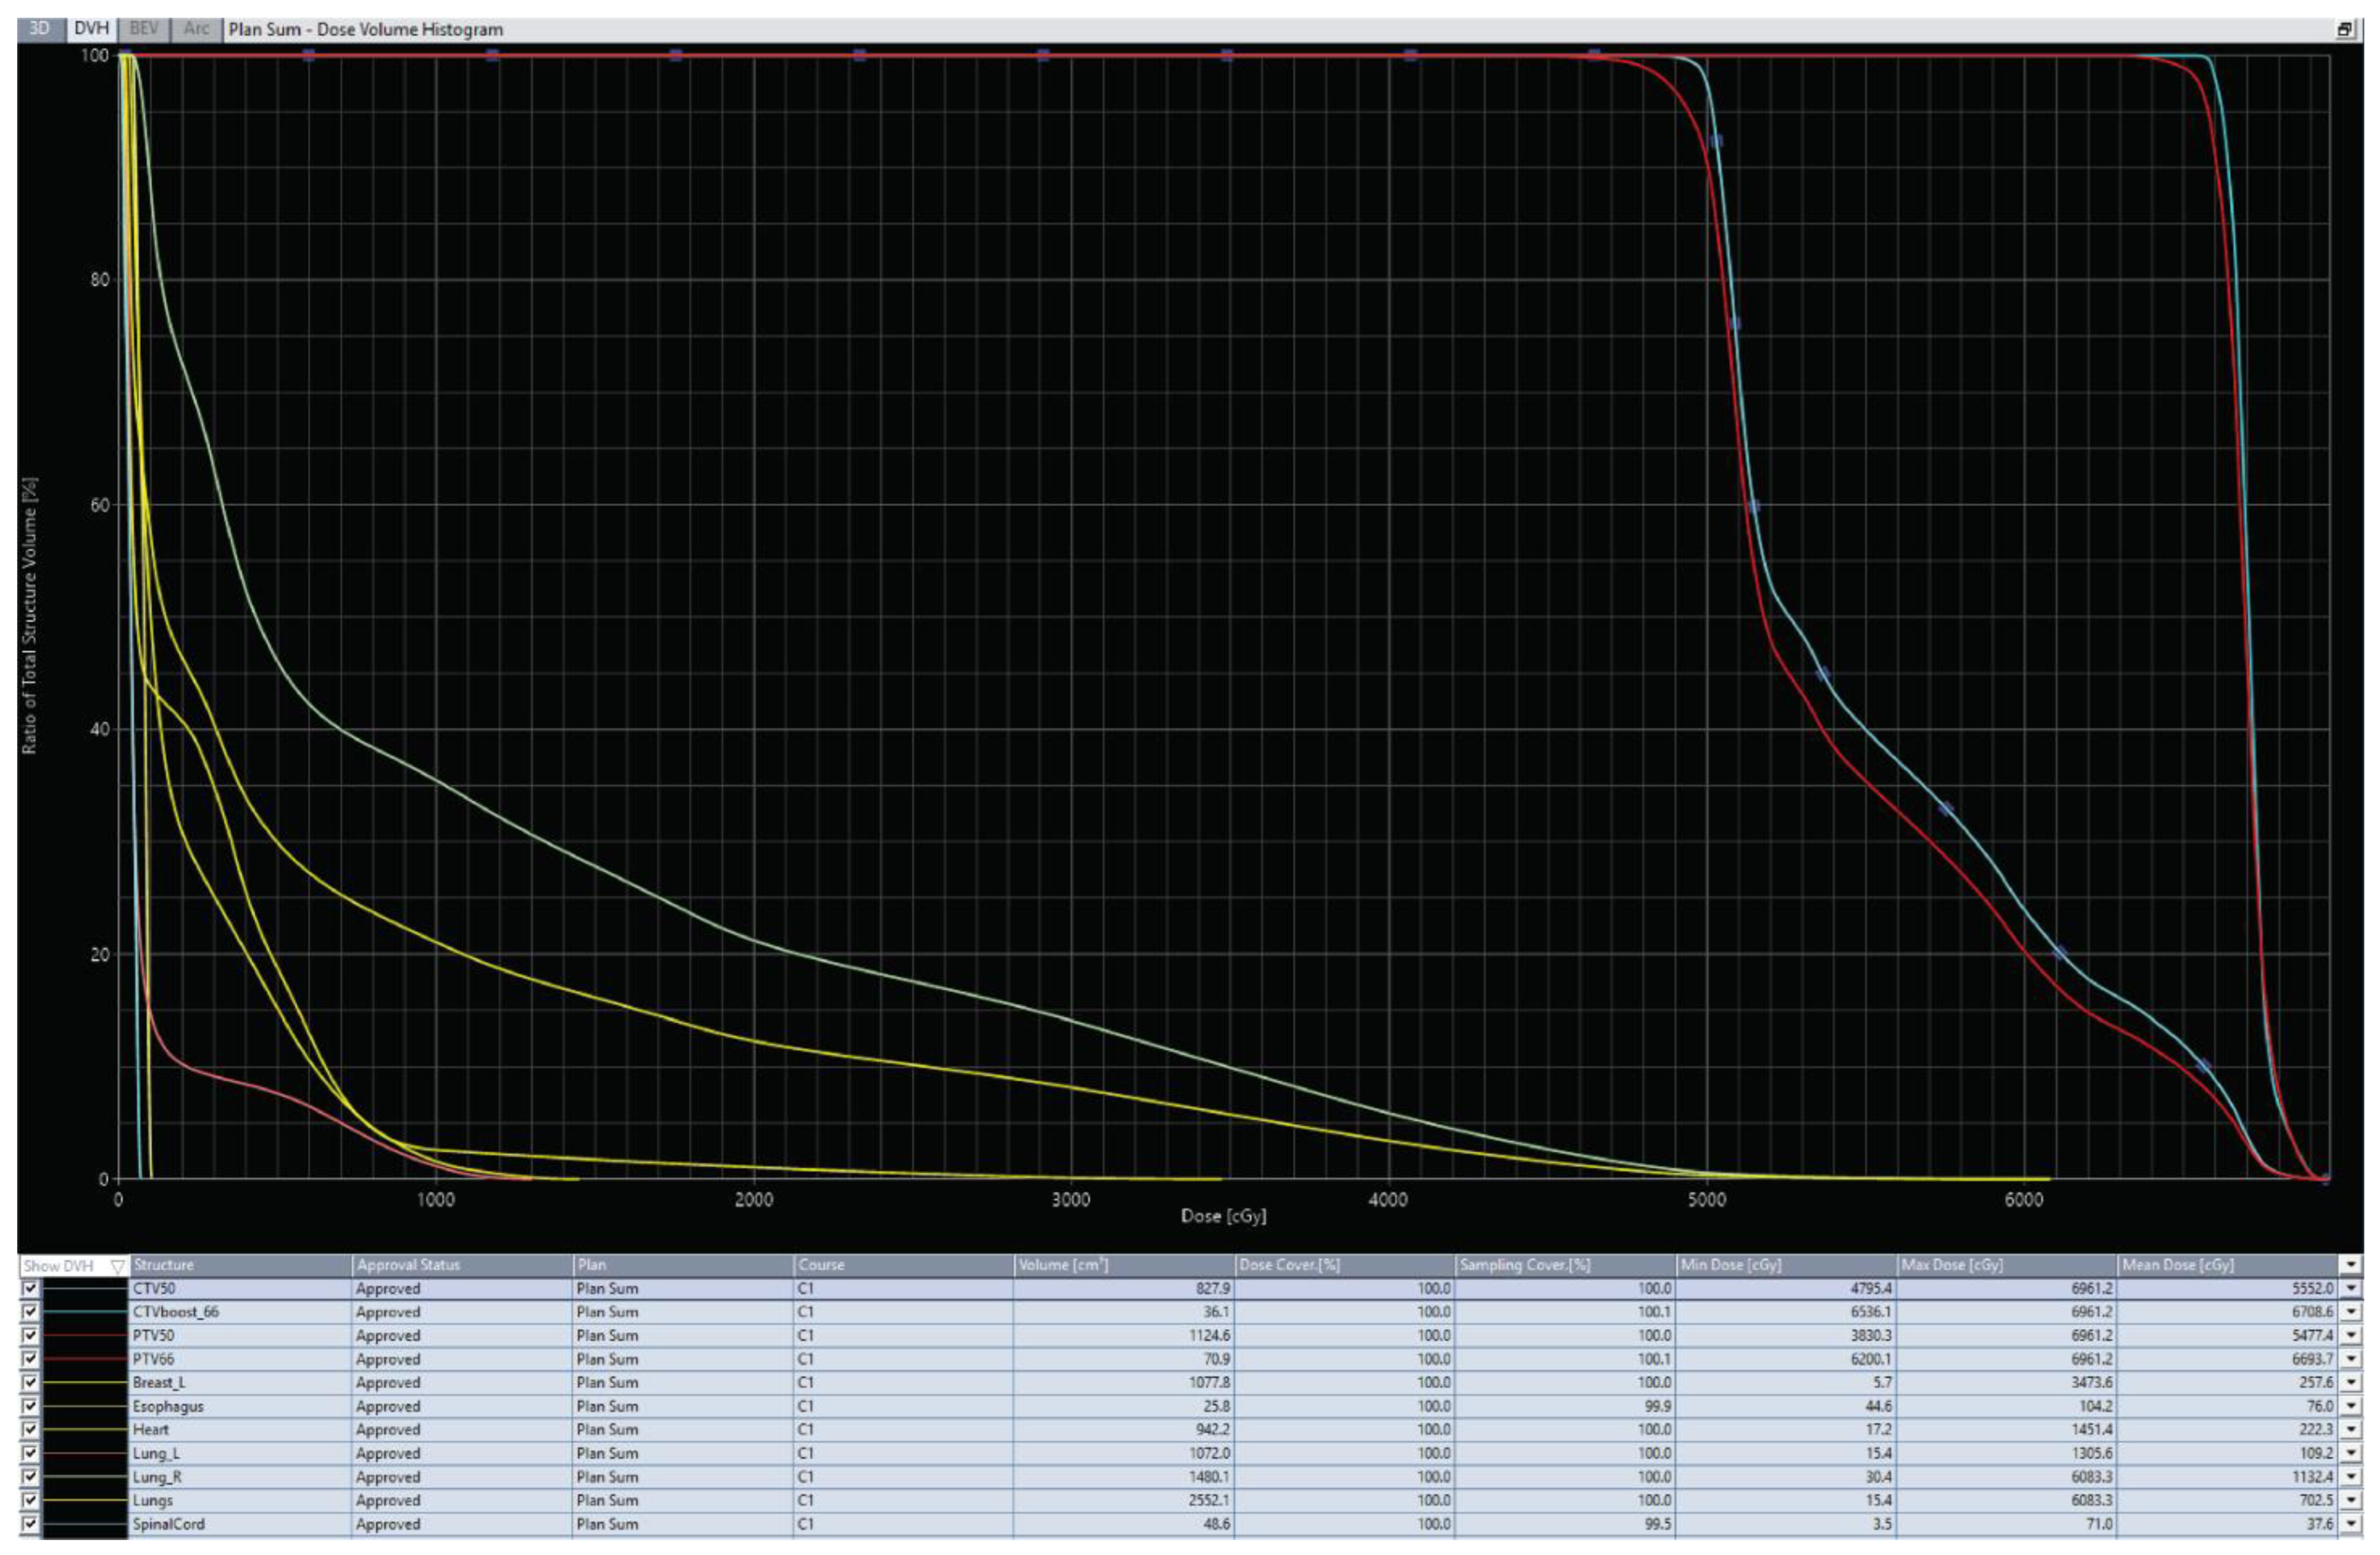Screen dimensions: 2380x1555
Task: Open the dropdown arrow on the CTV50 row
Action: point(2351,1288)
